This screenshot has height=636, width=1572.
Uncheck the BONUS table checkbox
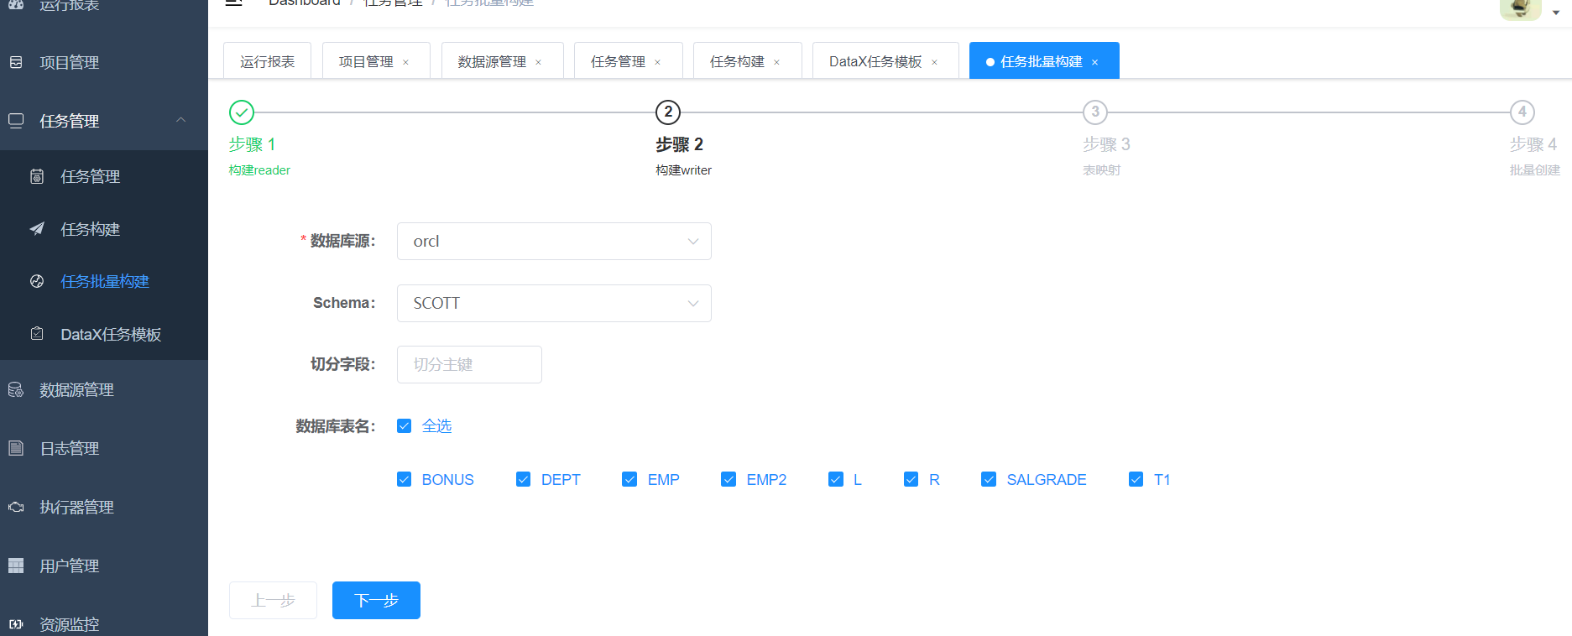(405, 479)
